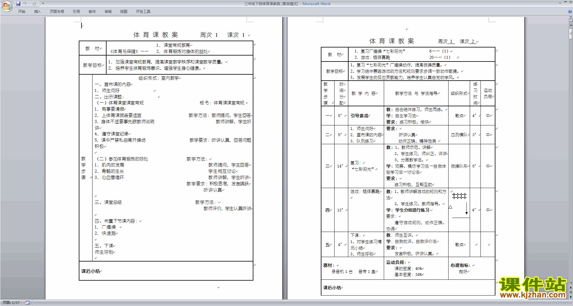Screen dimensions: 573x306
Task: Open the 开始 ribbon tab
Action: [x=21, y=12]
